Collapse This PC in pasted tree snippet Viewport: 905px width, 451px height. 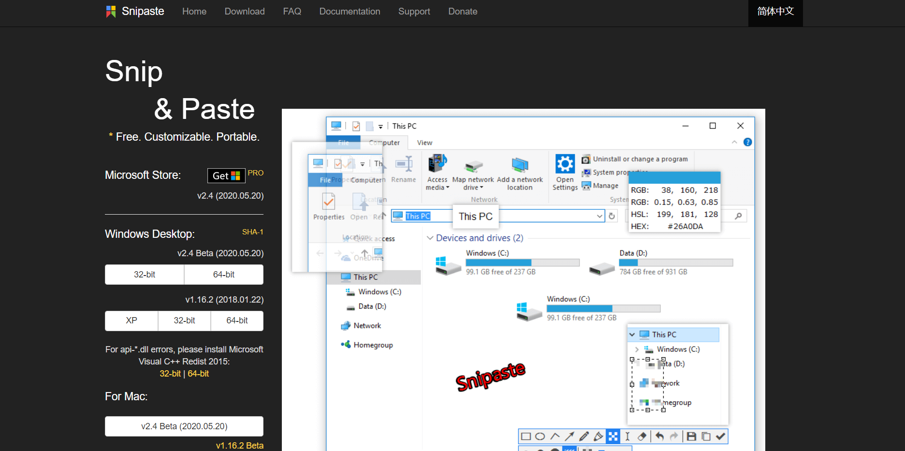coord(632,335)
